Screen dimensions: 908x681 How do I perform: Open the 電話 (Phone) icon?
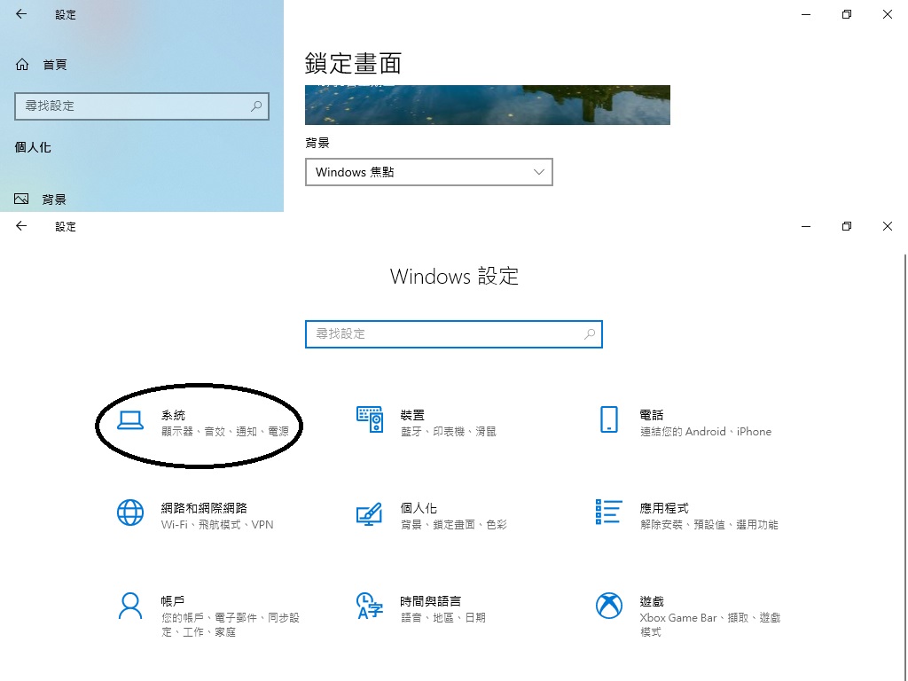pyautogui.click(x=608, y=419)
